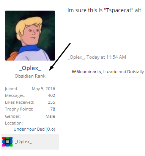This screenshot has width=145, height=156.
Task: Click the post text mentioning "Tspacecat" alt
Action: click(x=104, y=10)
